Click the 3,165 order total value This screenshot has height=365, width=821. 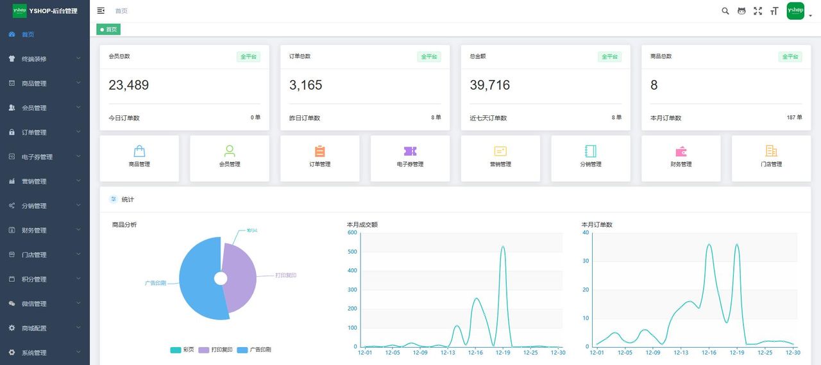click(x=306, y=85)
